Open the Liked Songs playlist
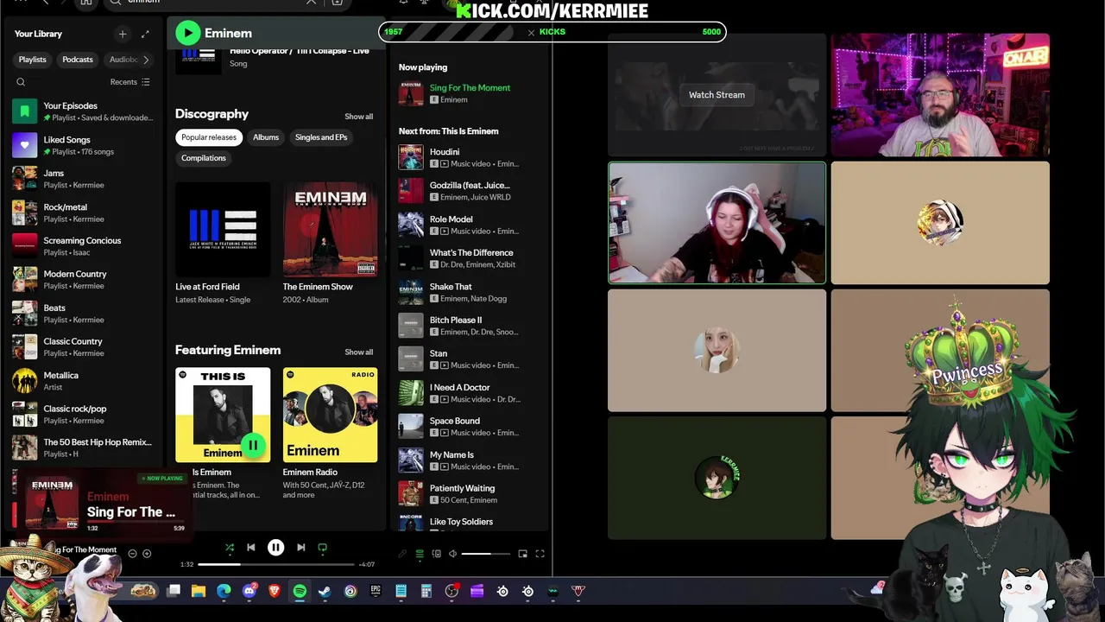This screenshot has width=1105, height=622. 83,145
